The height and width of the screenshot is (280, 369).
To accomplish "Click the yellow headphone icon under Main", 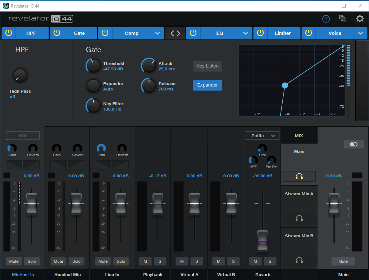I will 299,176.
